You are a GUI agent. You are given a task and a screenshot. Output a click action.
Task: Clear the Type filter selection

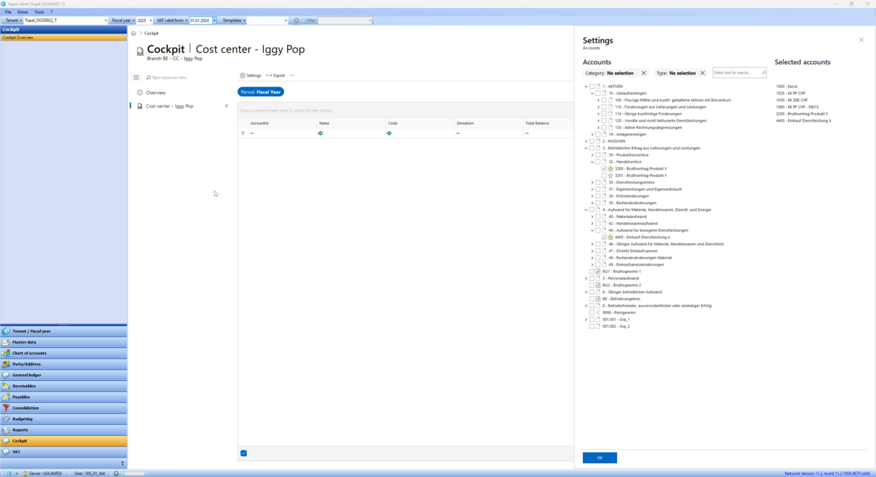[x=702, y=73]
